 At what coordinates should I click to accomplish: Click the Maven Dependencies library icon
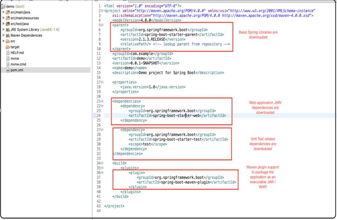[8, 35]
